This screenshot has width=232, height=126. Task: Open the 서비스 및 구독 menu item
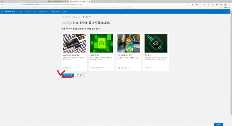(x=55, y=12)
